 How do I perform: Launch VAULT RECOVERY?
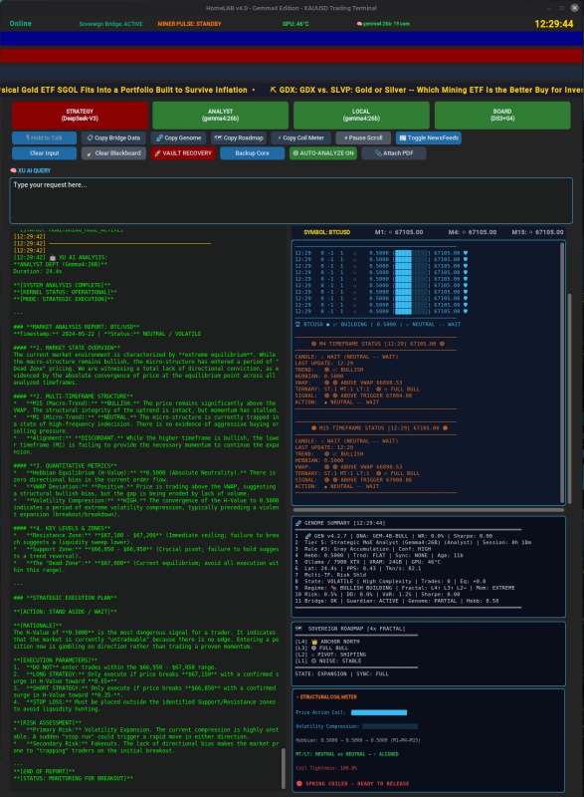(183, 153)
